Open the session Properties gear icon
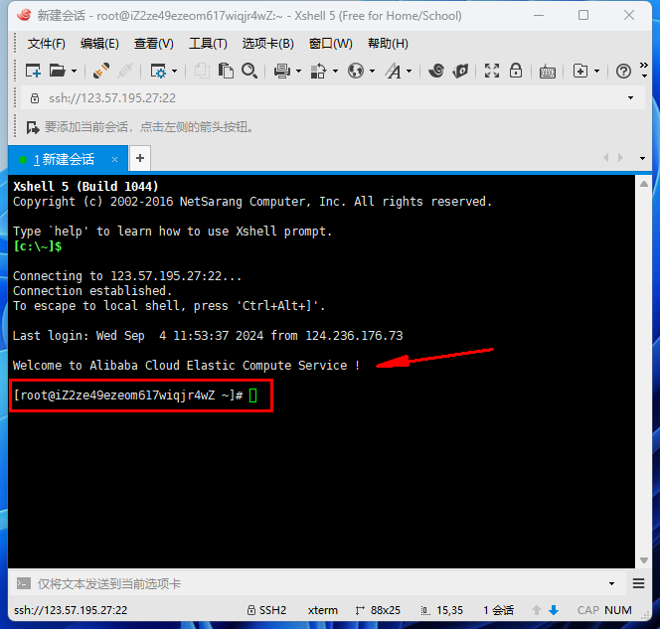This screenshot has width=660, height=629. (158, 71)
